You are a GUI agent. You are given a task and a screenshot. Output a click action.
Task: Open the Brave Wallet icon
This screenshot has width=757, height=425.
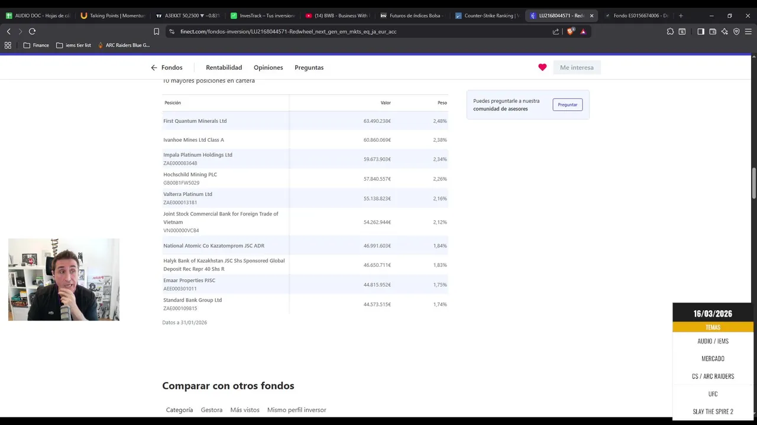[x=713, y=31]
